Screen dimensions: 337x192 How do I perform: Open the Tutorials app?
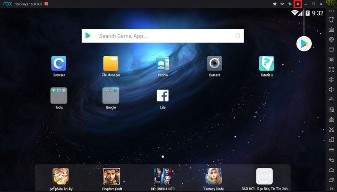click(266, 64)
